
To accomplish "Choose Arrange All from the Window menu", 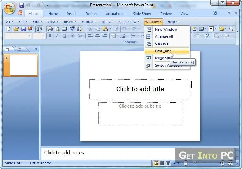I will [167, 36].
